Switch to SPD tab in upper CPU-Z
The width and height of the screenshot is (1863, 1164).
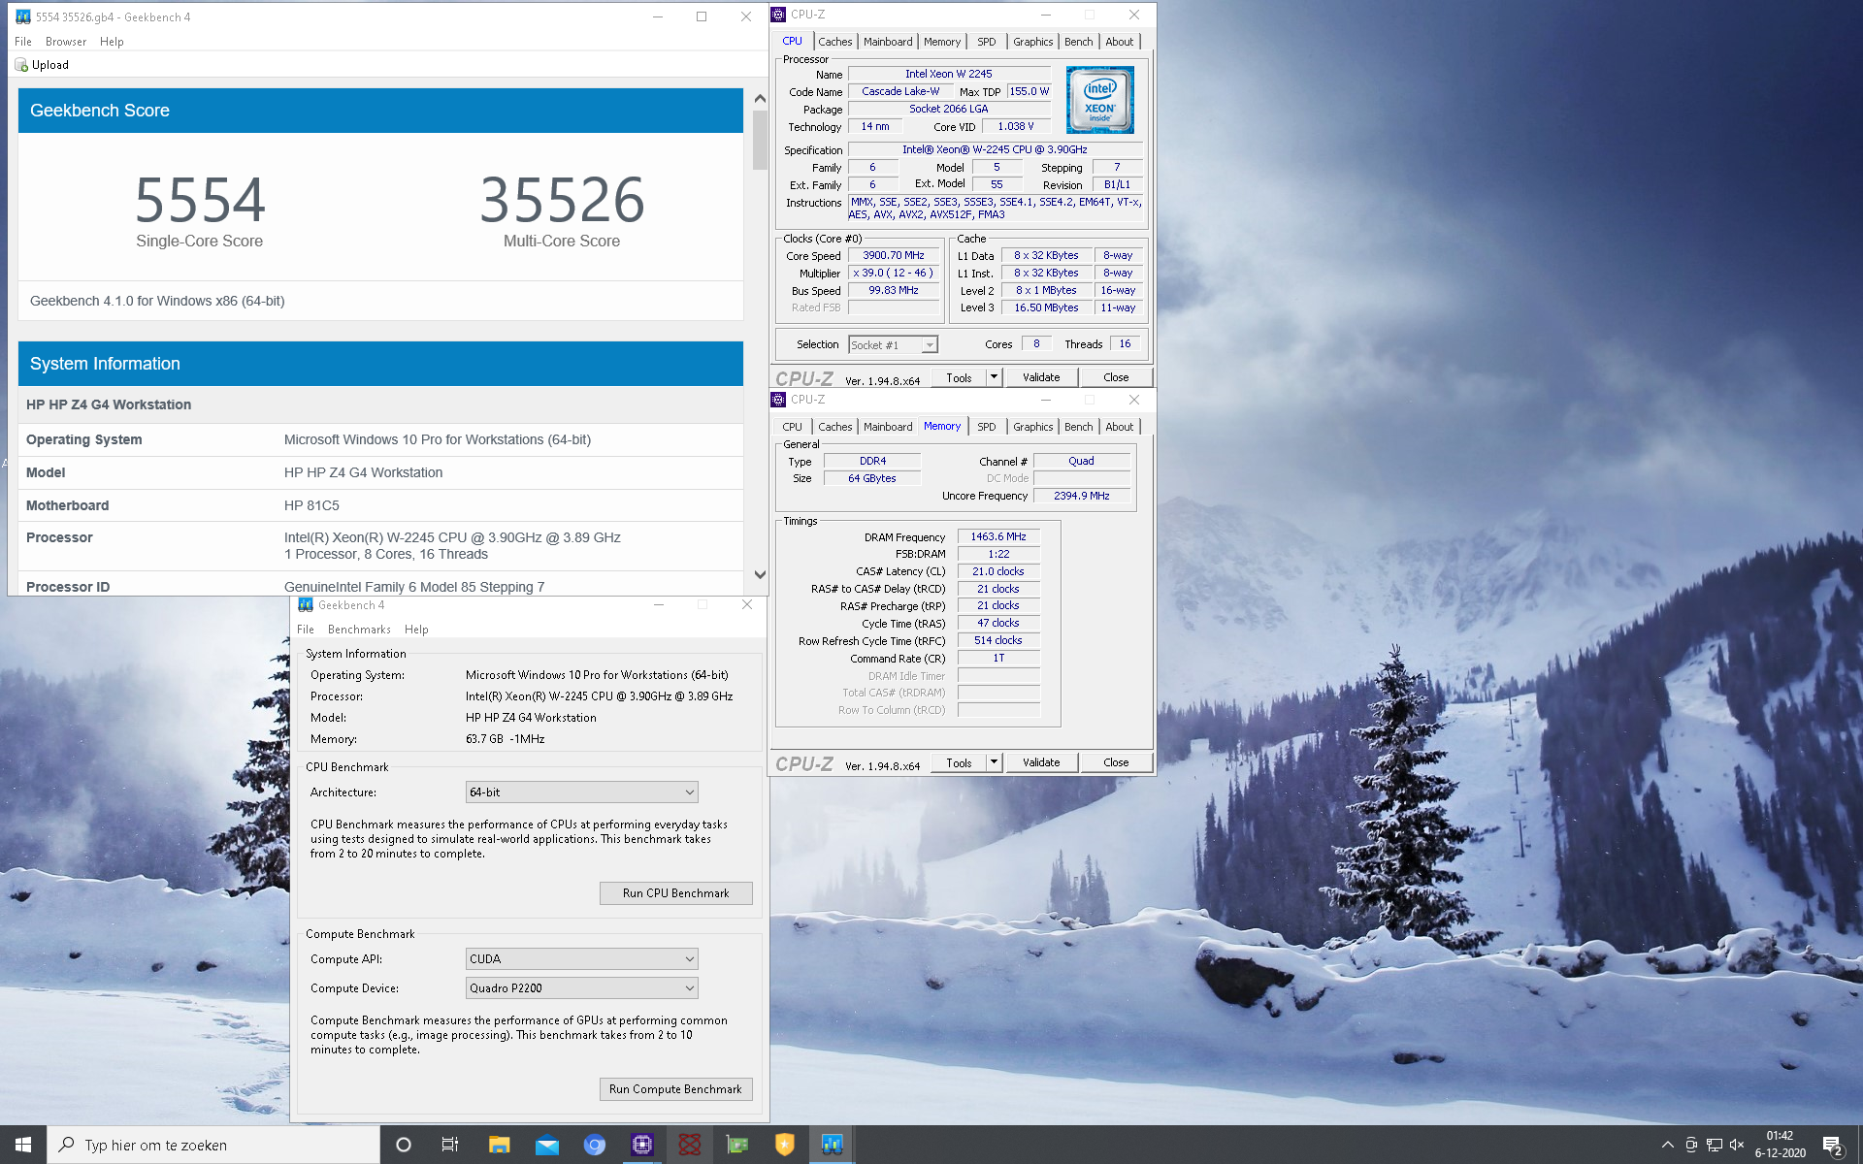[x=987, y=42]
